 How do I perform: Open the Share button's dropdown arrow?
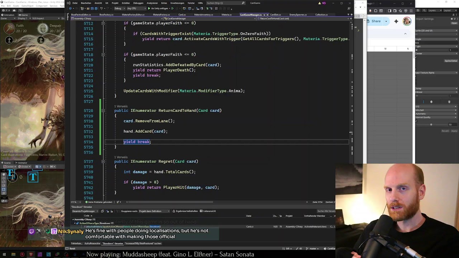(386, 21)
